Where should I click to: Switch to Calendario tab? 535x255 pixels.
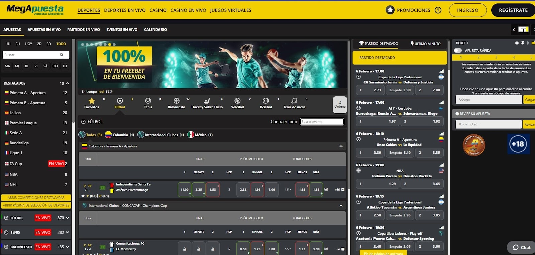tap(155, 29)
